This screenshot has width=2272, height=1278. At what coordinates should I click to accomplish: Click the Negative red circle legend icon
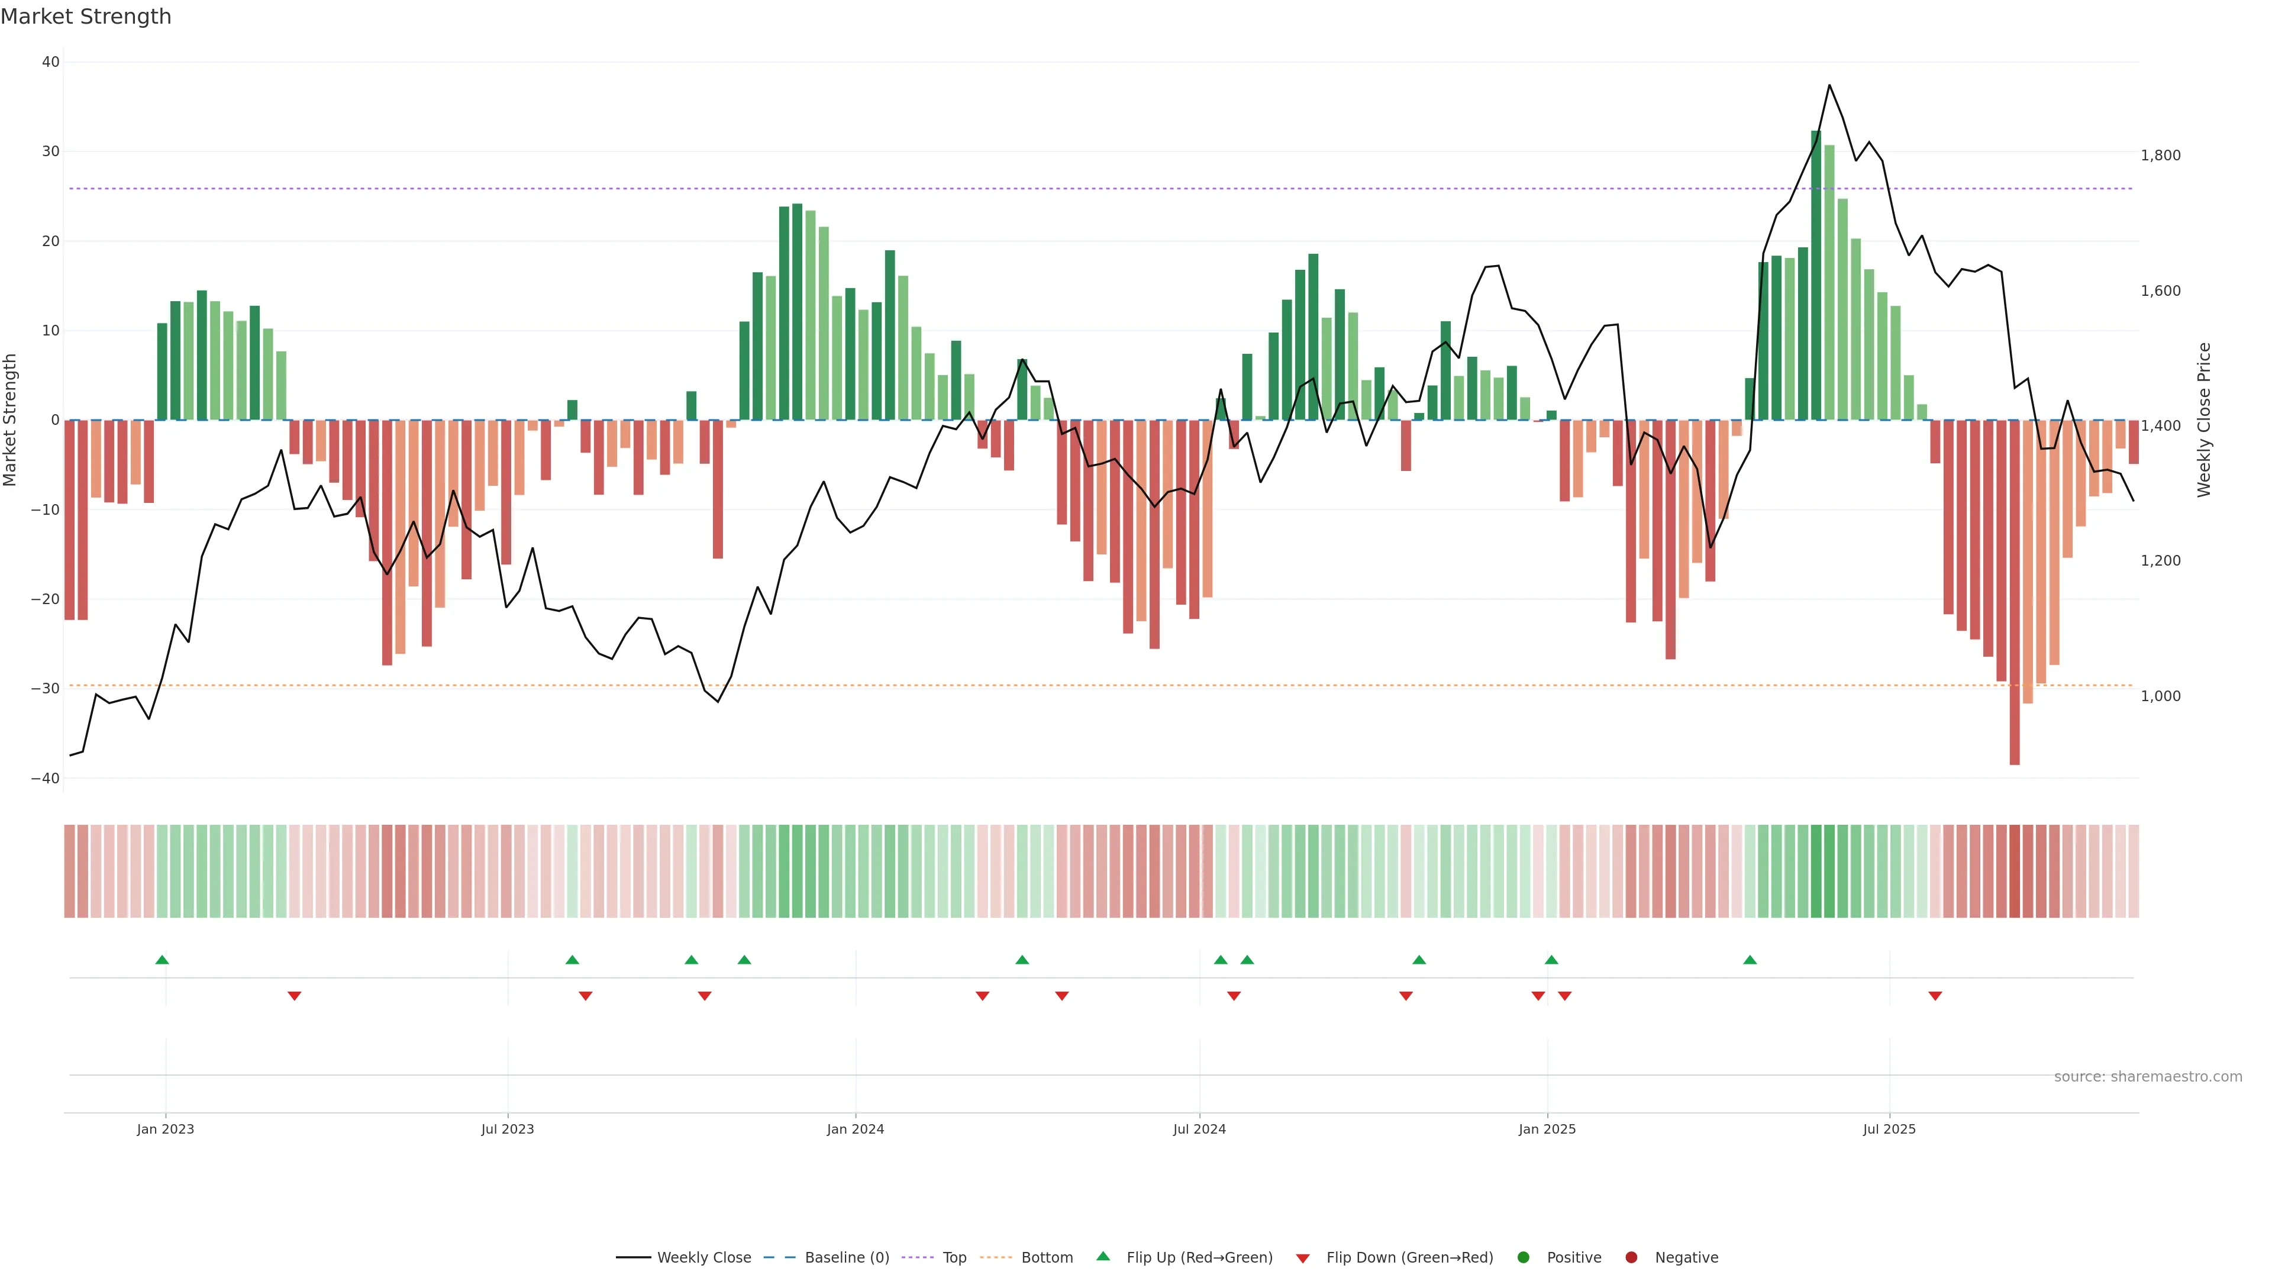(x=1631, y=1258)
